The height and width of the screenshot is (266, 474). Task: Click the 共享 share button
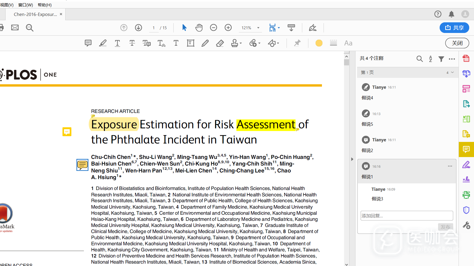click(454, 28)
